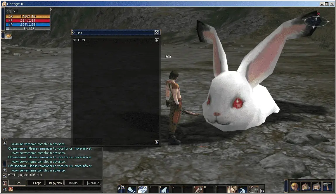Select the player character

[x=174, y=107]
